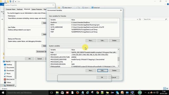Click the magnifier icon in Search bin box

click(x=166, y=19)
